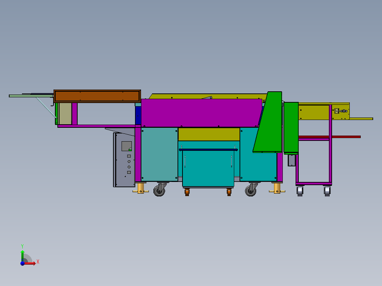Image resolution: width=382 pixels, height=286 pixels.
Task: Select the light green flat tray at far left
Action: [x=31, y=96]
